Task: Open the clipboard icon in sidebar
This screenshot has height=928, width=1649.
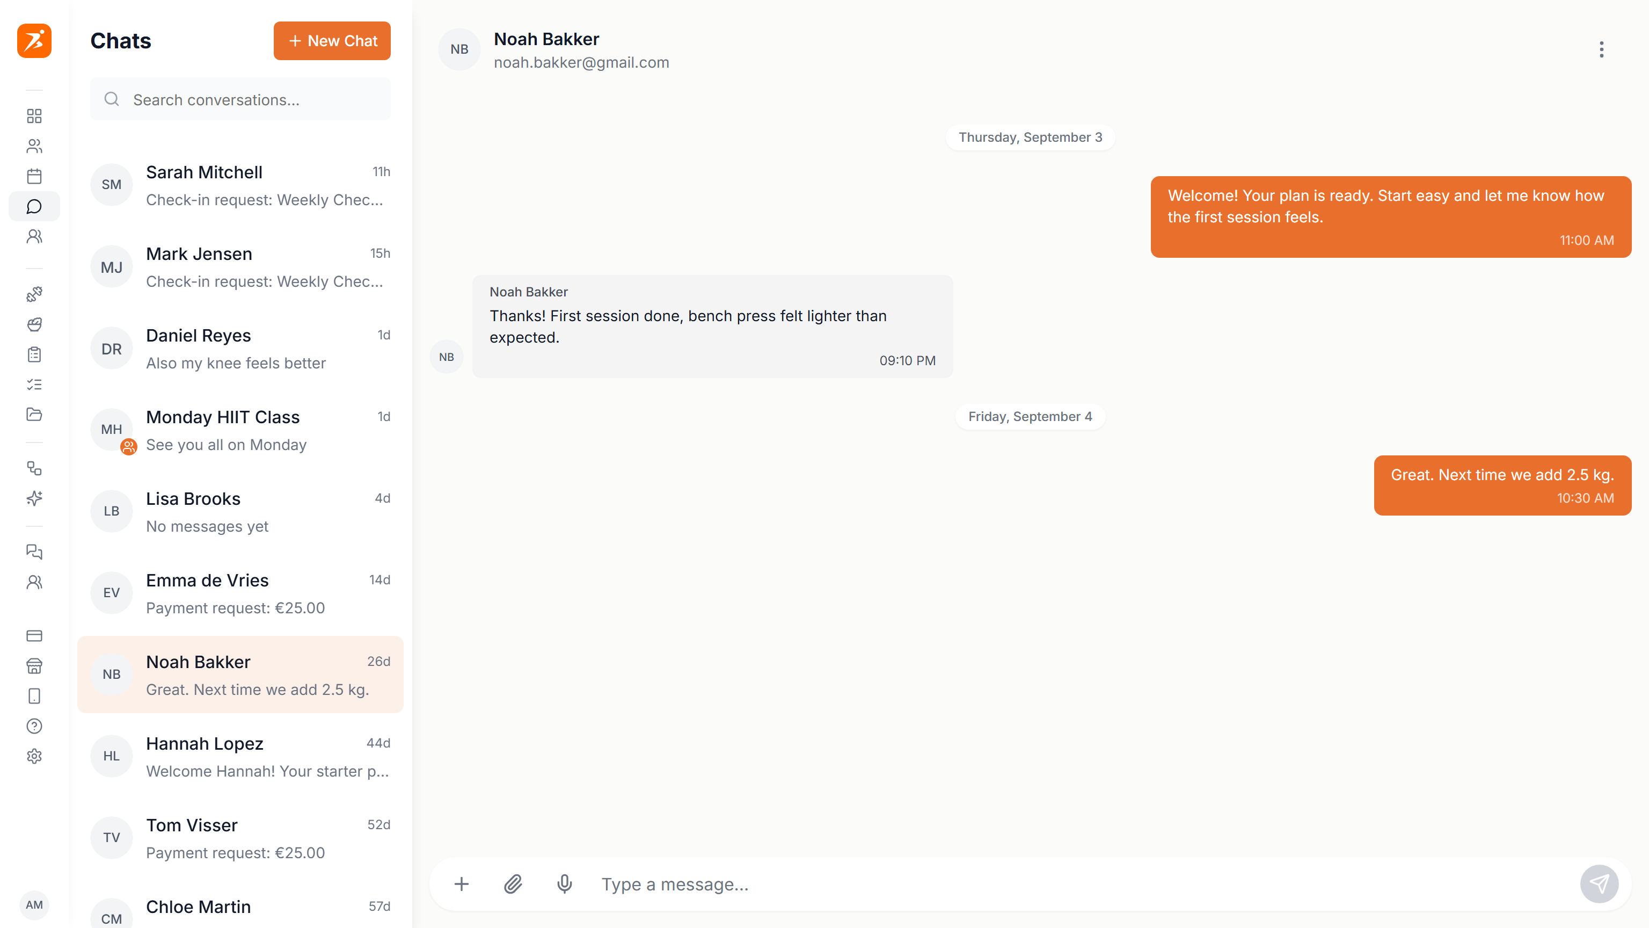Action: click(x=34, y=354)
